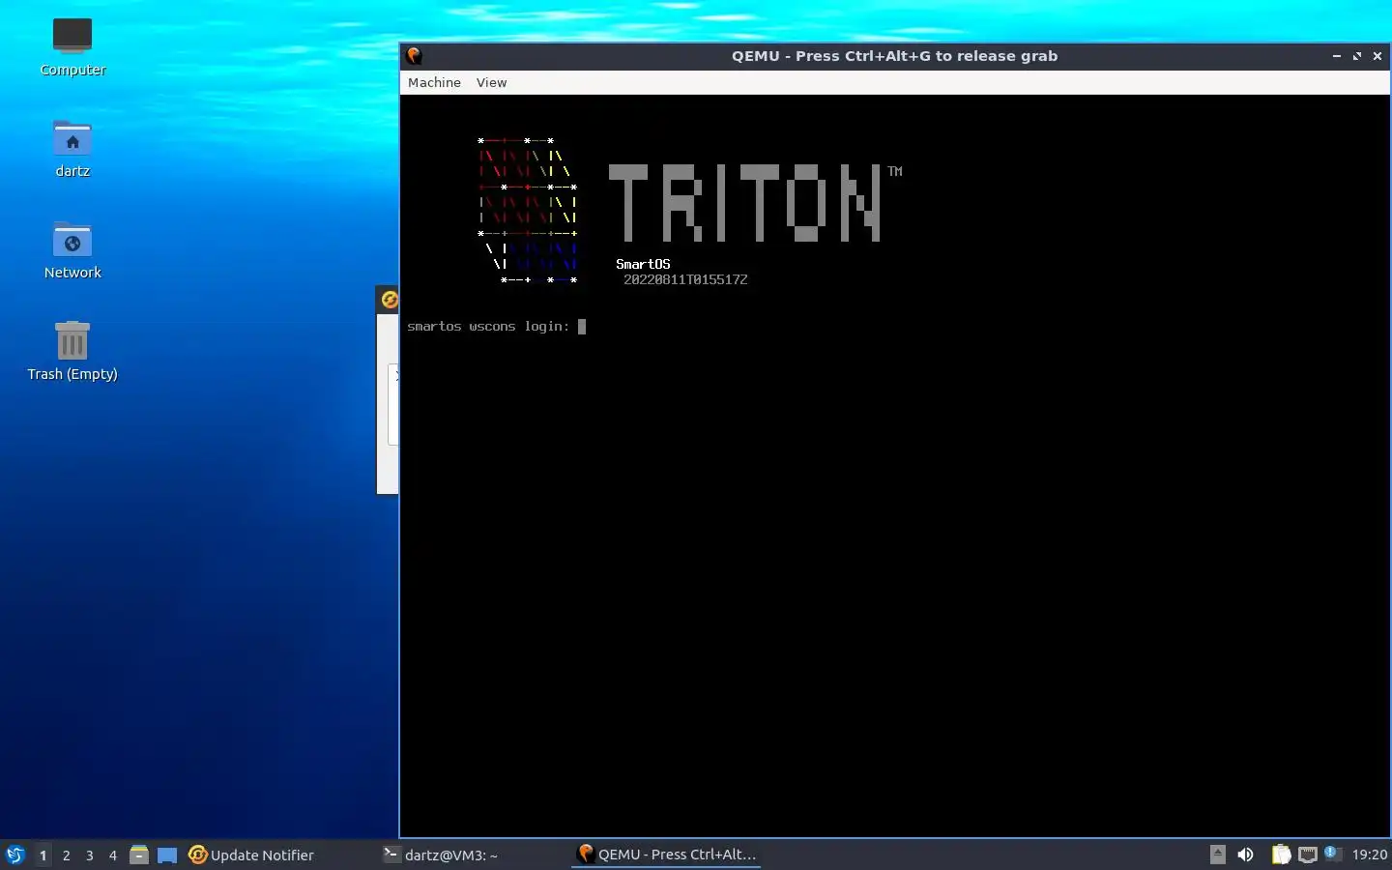Image resolution: width=1392 pixels, height=870 pixels.
Task: Open the volume speaker tray icon
Action: (1245, 855)
